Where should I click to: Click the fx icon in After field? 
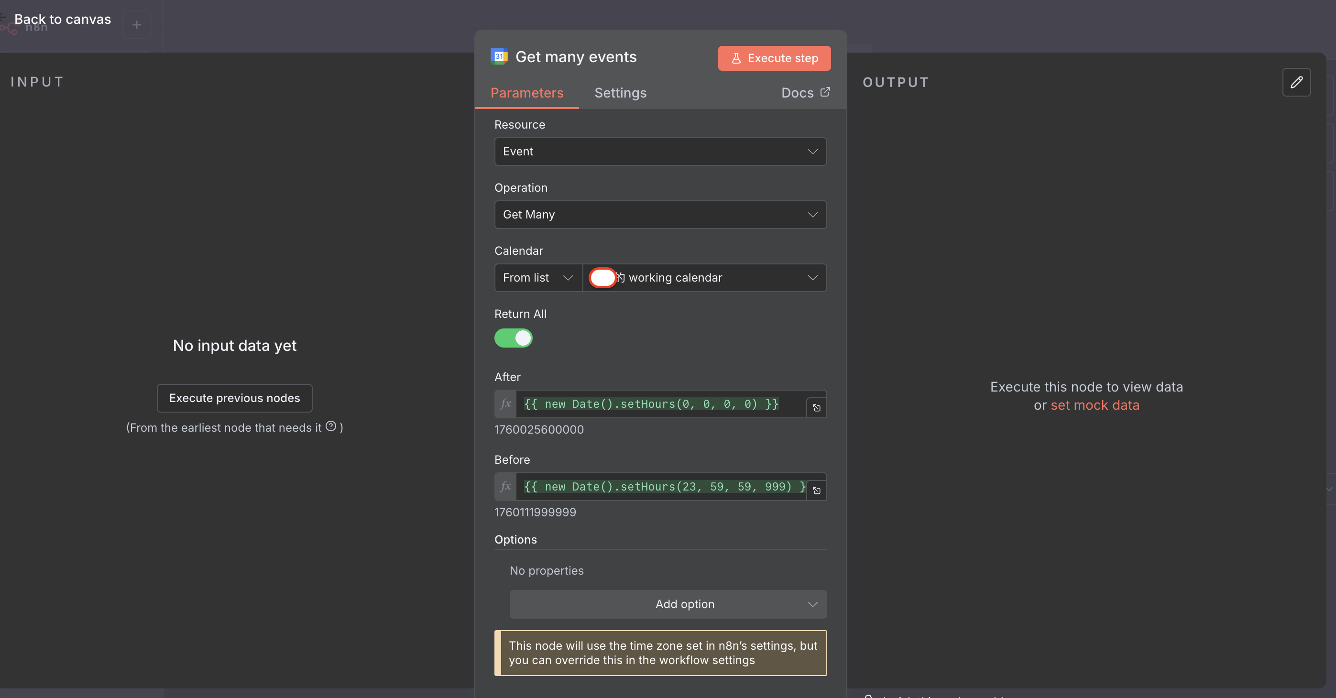click(x=506, y=404)
